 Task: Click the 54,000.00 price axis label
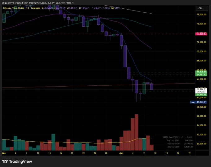(x=201, y=125)
